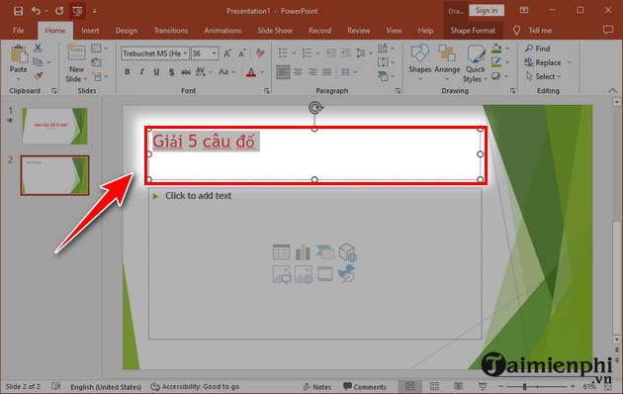Click the Numbering list icon
The width and height of the screenshot is (623, 394).
[307, 52]
